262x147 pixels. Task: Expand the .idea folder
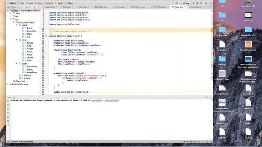point(11,13)
